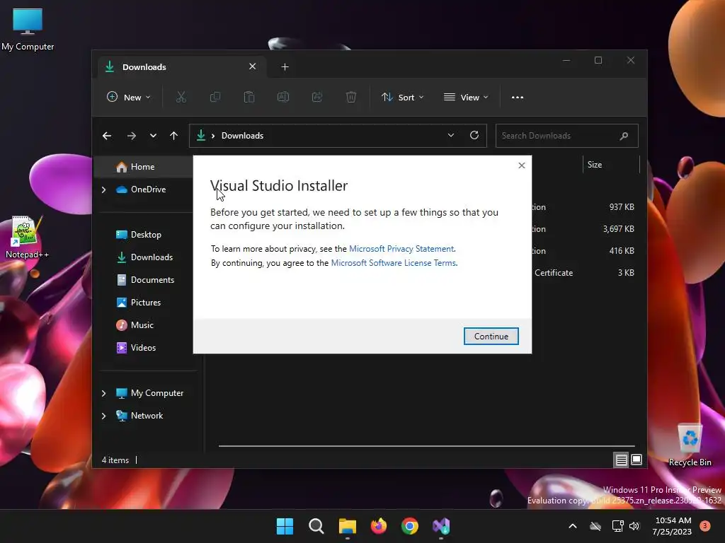Viewport: 725px width, 543px height.
Task: Expand the address bar history dropdown
Action: [x=451, y=135]
